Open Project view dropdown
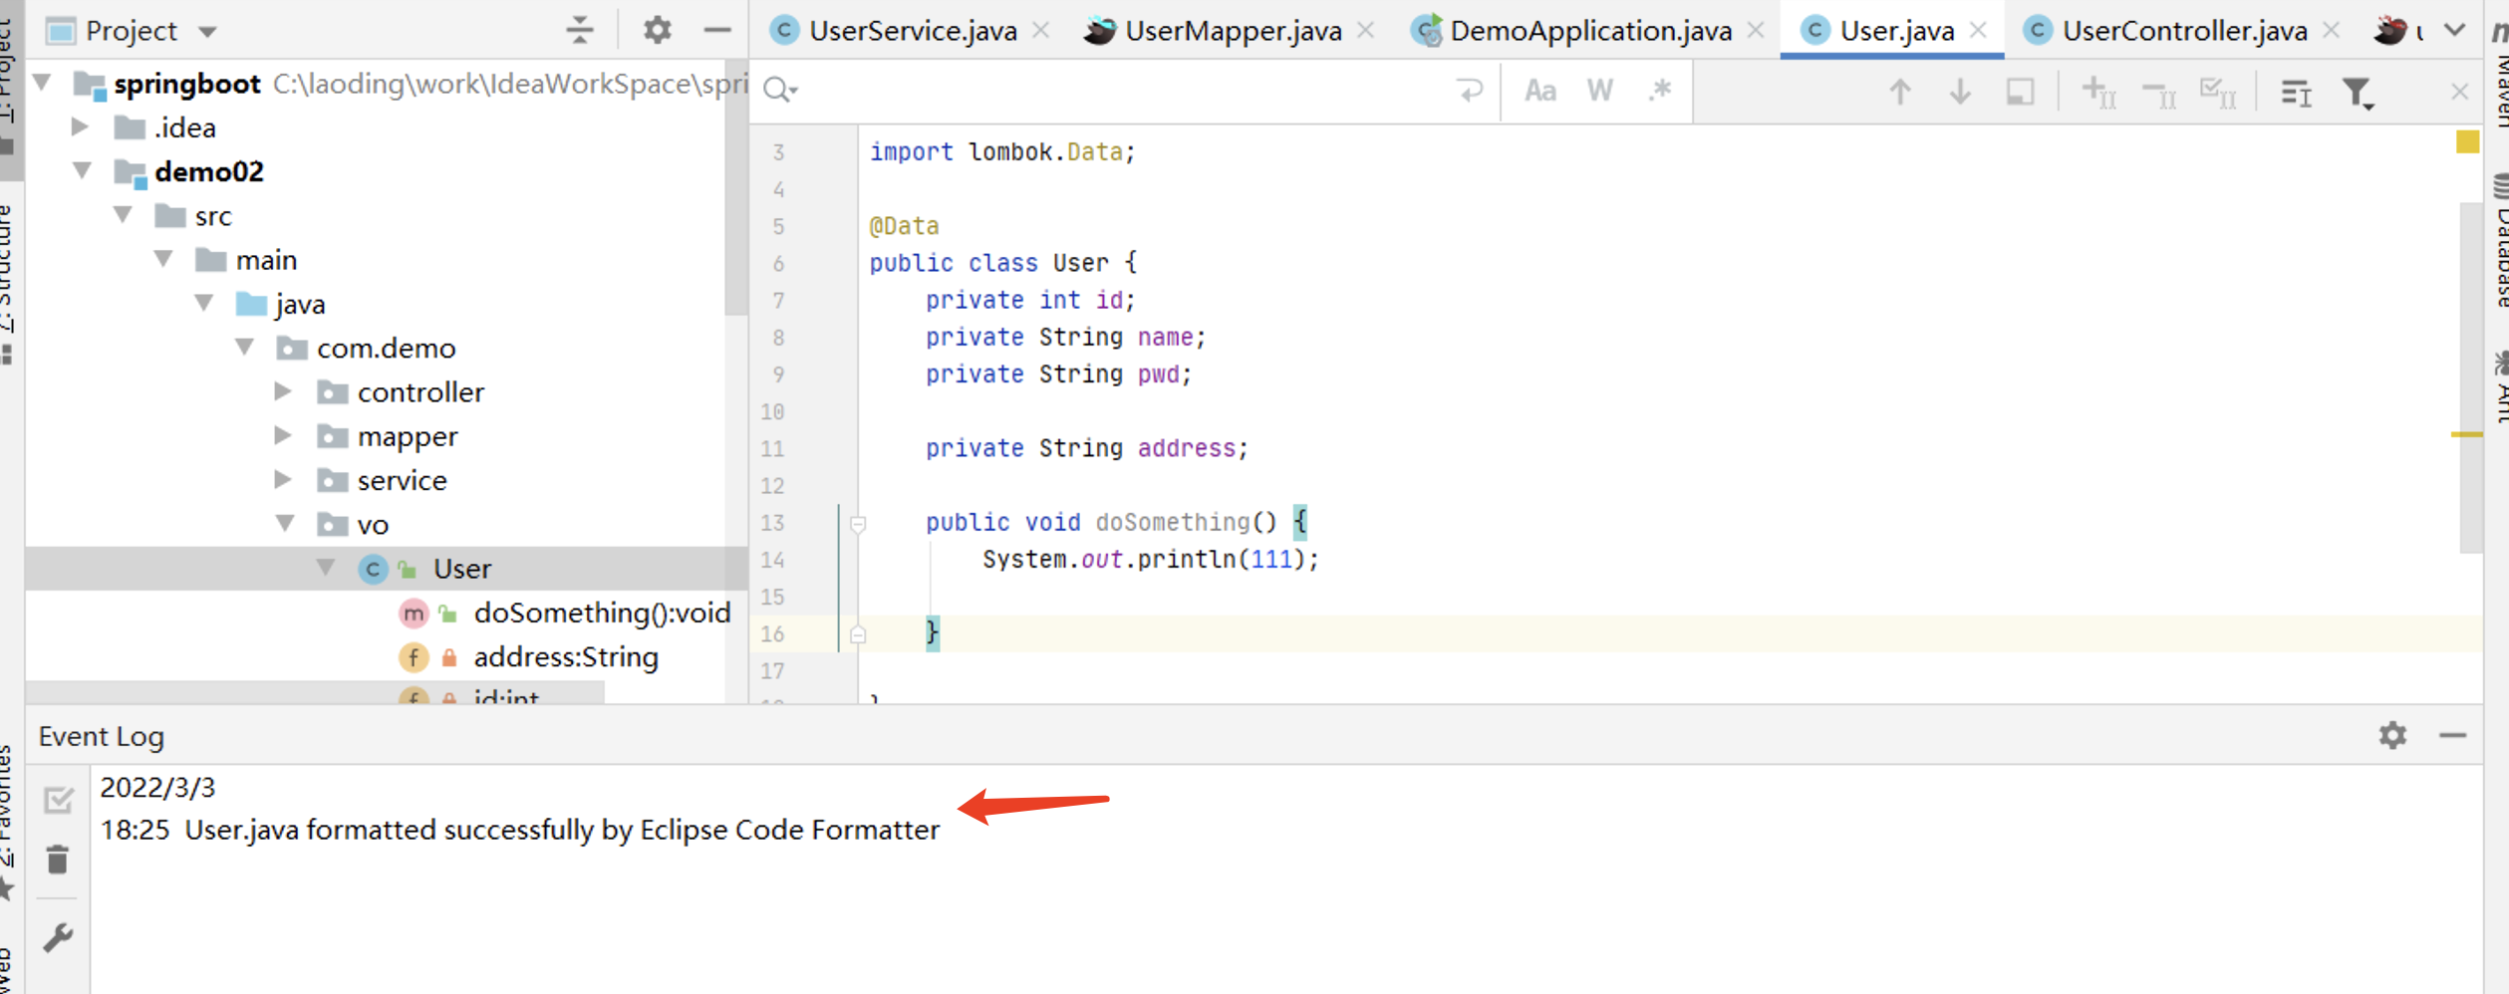 (x=207, y=32)
